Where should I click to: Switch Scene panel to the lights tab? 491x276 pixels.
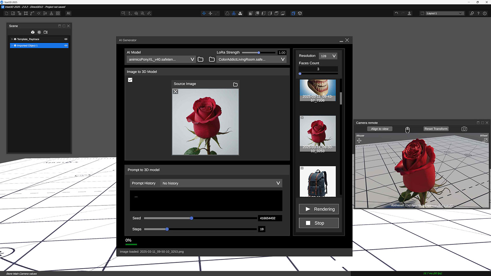(x=39, y=32)
